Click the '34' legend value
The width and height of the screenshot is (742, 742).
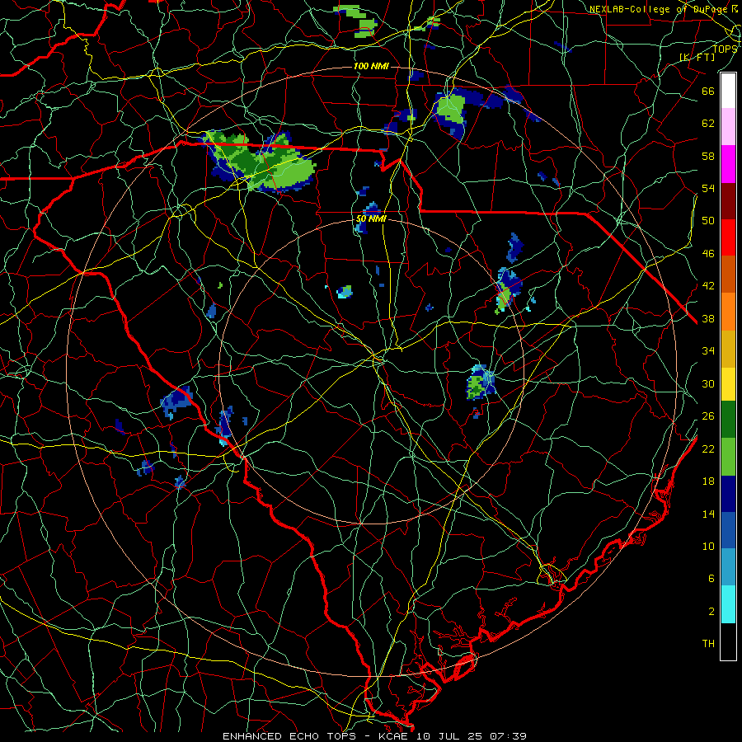(708, 351)
